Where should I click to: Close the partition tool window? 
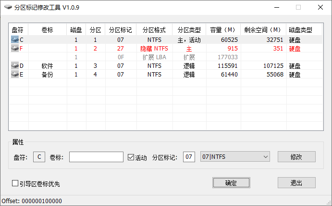tap(320, 7)
